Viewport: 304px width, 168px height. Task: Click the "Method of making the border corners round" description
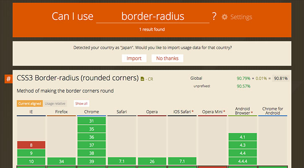pos(65,91)
